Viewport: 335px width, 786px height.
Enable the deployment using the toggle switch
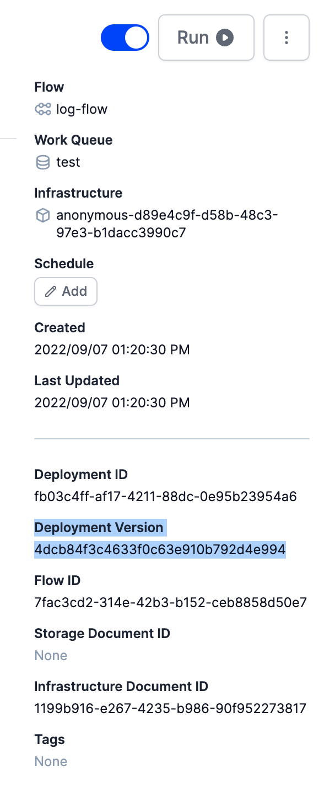click(125, 38)
